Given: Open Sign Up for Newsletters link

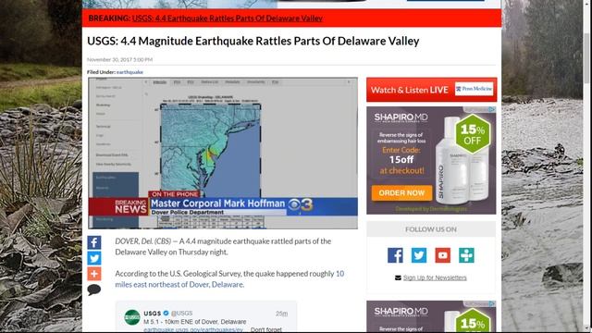Looking at the screenshot, I should (x=435, y=277).
